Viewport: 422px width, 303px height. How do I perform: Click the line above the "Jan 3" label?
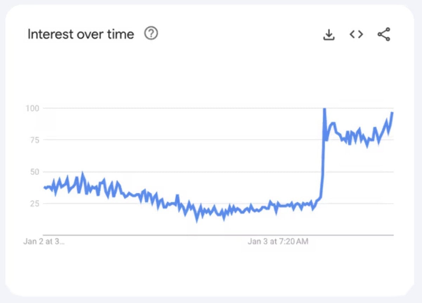(x=278, y=206)
